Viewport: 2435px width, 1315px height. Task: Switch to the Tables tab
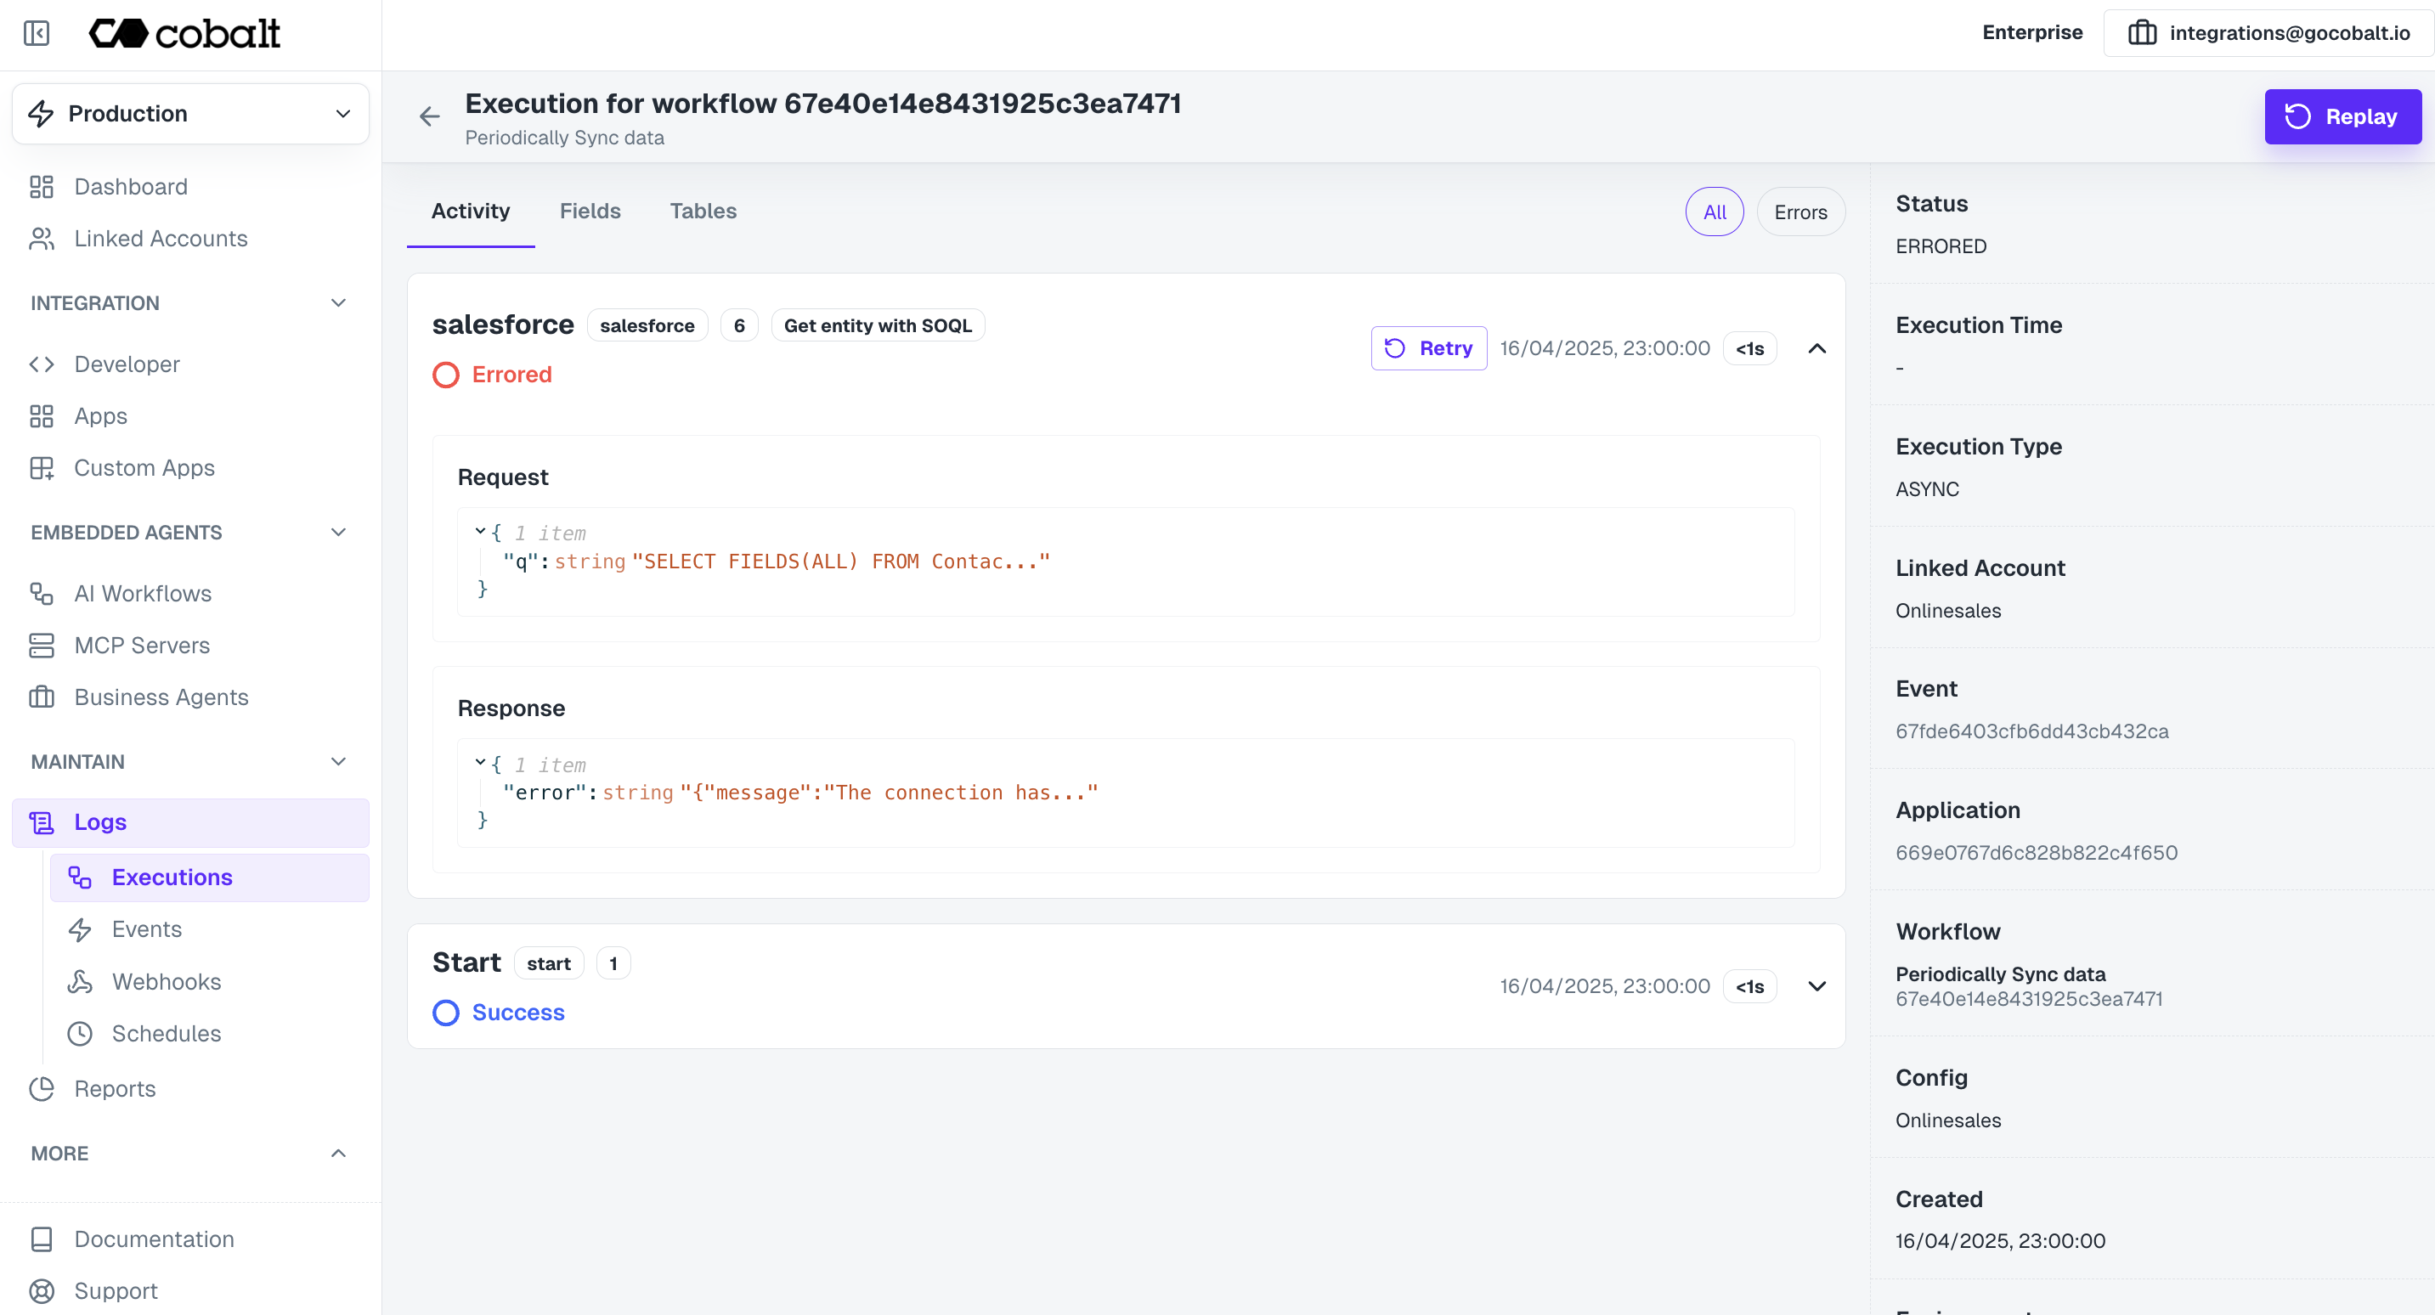click(703, 211)
